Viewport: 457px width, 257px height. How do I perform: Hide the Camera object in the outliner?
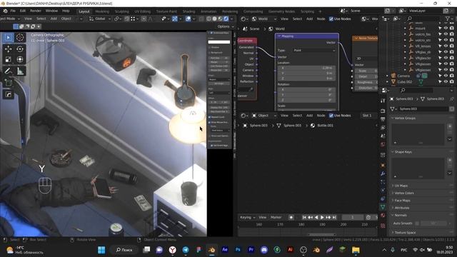pos(446,76)
